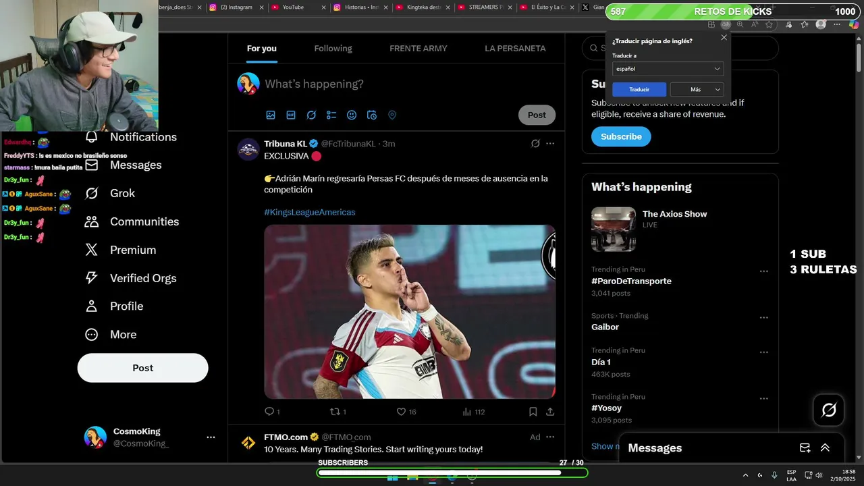Open Grok from sidebar

(x=109, y=193)
